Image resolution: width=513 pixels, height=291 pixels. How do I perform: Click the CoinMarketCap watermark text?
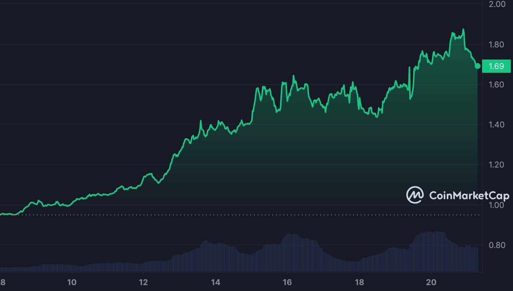click(469, 195)
